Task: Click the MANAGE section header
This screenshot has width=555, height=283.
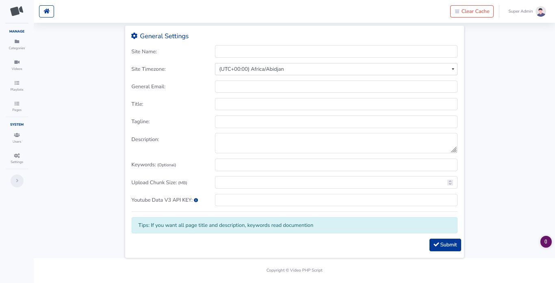Action: pyautogui.click(x=17, y=31)
